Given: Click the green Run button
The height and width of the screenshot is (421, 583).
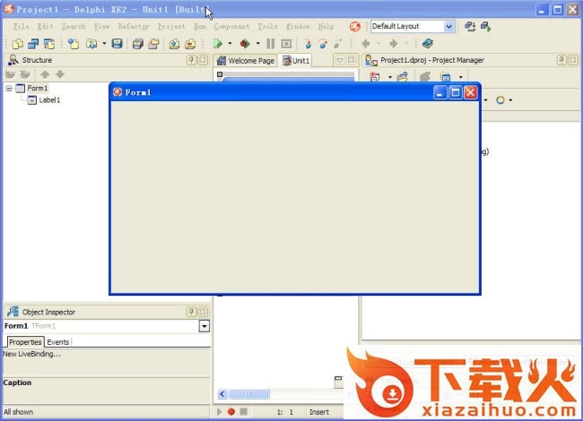Looking at the screenshot, I should point(218,44).
